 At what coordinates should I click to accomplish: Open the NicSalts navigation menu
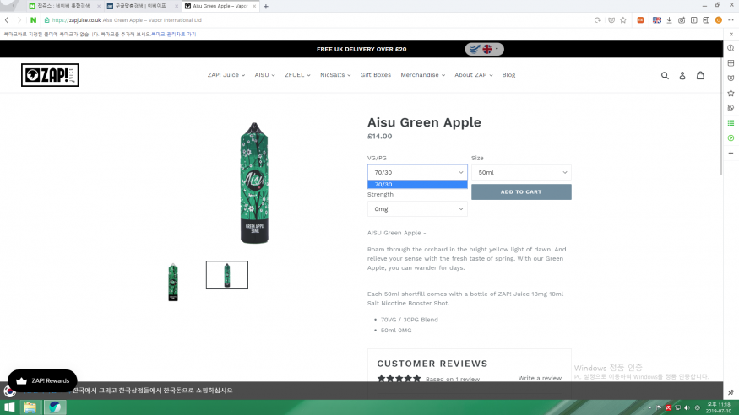(335, 75)
